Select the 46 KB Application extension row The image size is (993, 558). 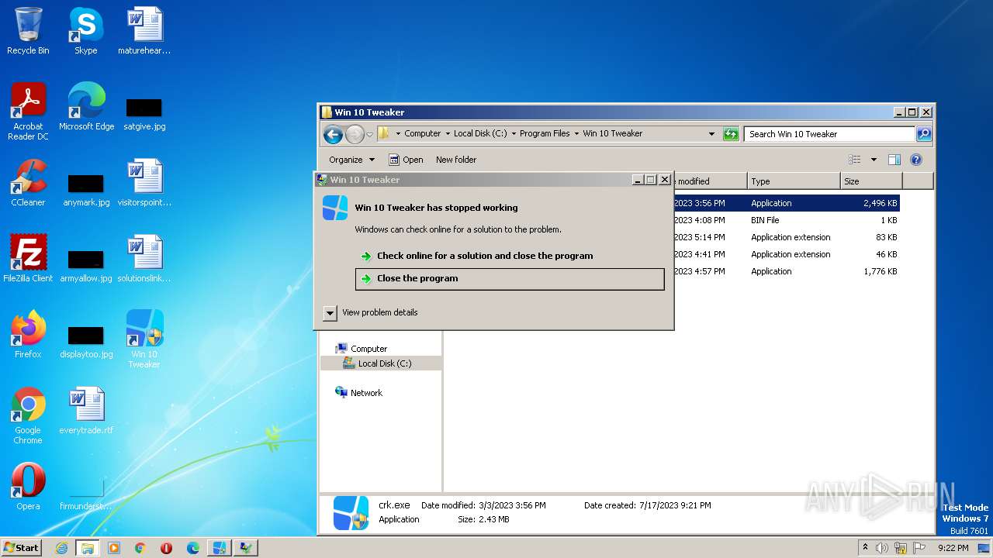(787, 254)
